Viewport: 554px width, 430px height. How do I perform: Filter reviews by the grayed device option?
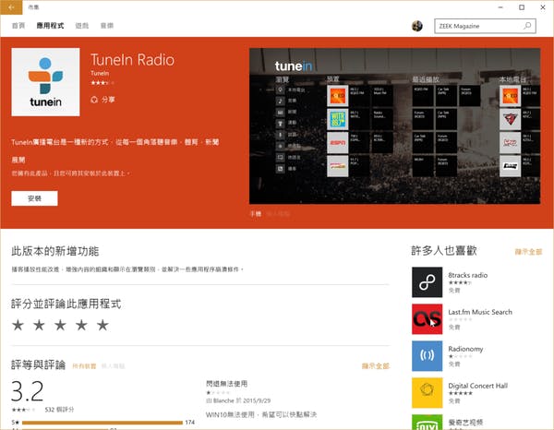(x=113, y=366)
